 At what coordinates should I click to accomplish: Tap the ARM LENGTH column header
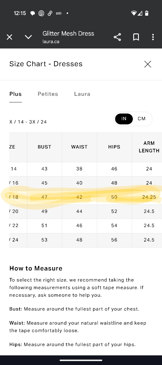tap(149, 147)
